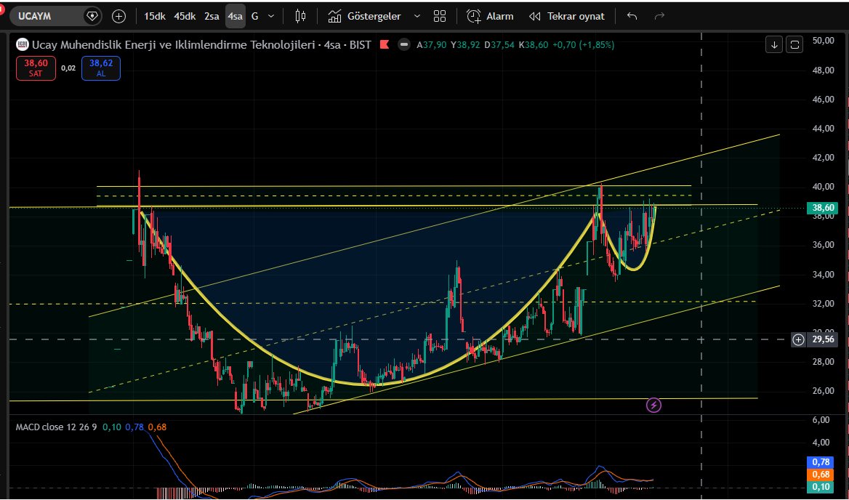The width and height of the screenshot is (849, 500).
Task: Expand the timeframe list chevron
Action: 271,16
